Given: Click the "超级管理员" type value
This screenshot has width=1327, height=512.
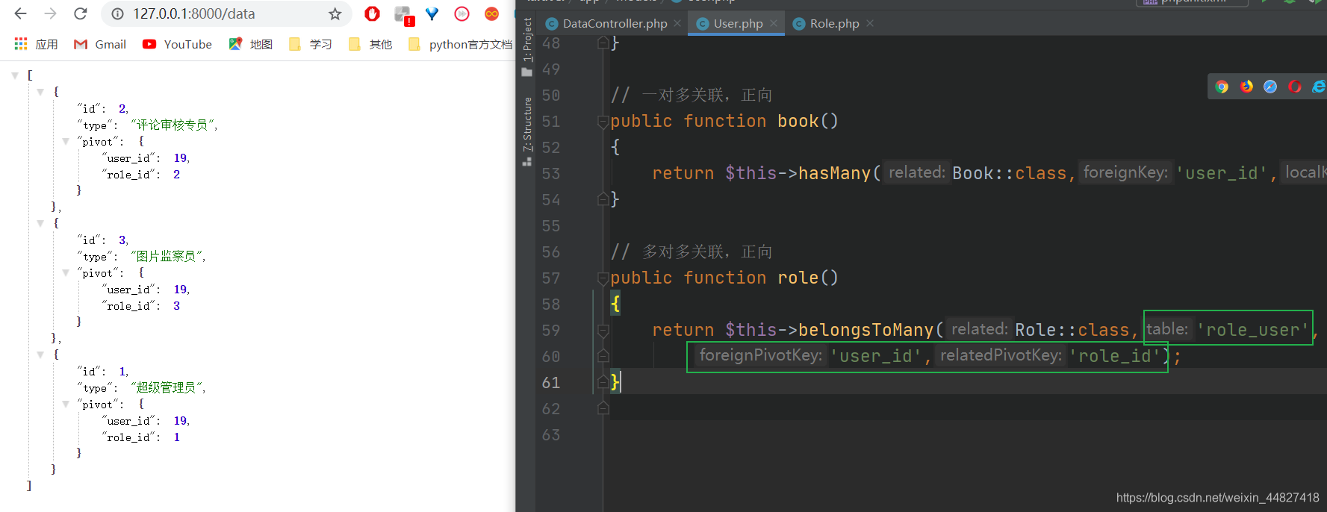Looking at the screenshot, I should click(167, 387).
